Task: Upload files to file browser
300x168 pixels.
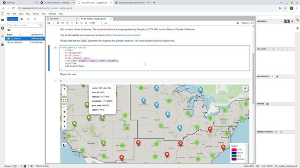Action: pyautogui.click(x=28, y=19)
